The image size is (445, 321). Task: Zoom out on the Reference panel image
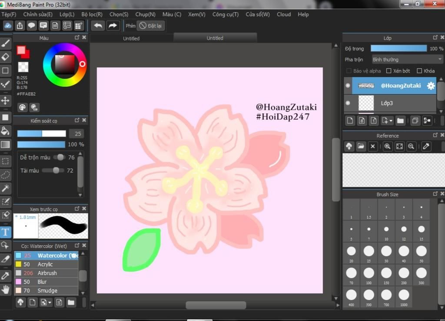pyautogui.click(x=411, y=146)
